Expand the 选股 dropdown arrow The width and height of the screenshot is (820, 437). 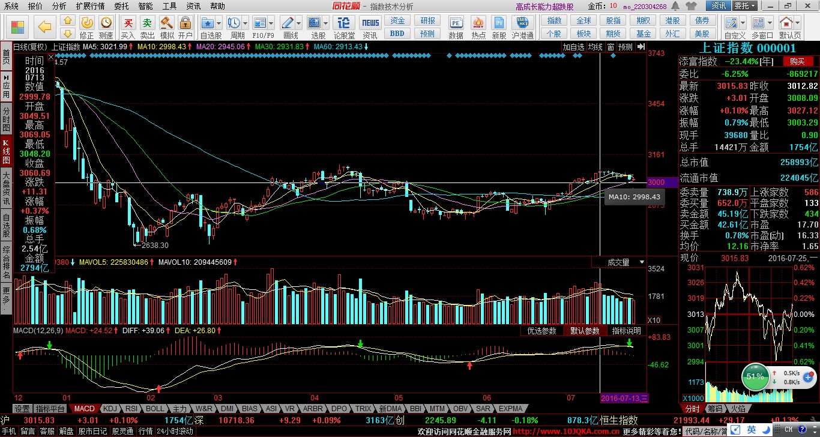[325, 23]
